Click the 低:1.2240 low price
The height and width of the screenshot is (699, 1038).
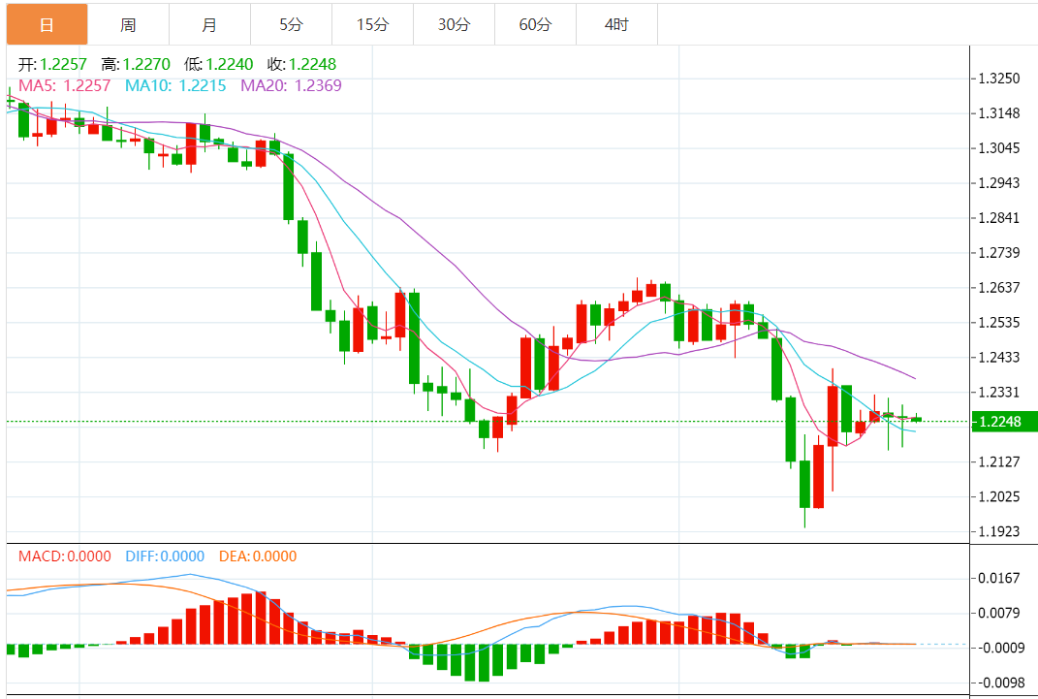point(218,64)
